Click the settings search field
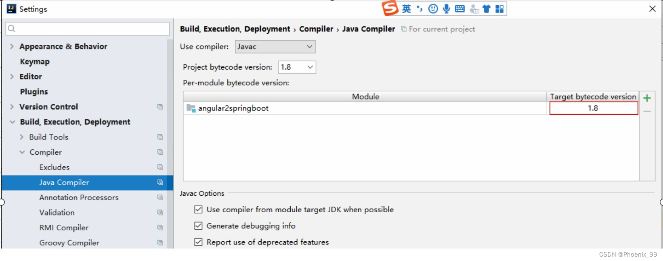 [x=88, y=29]
